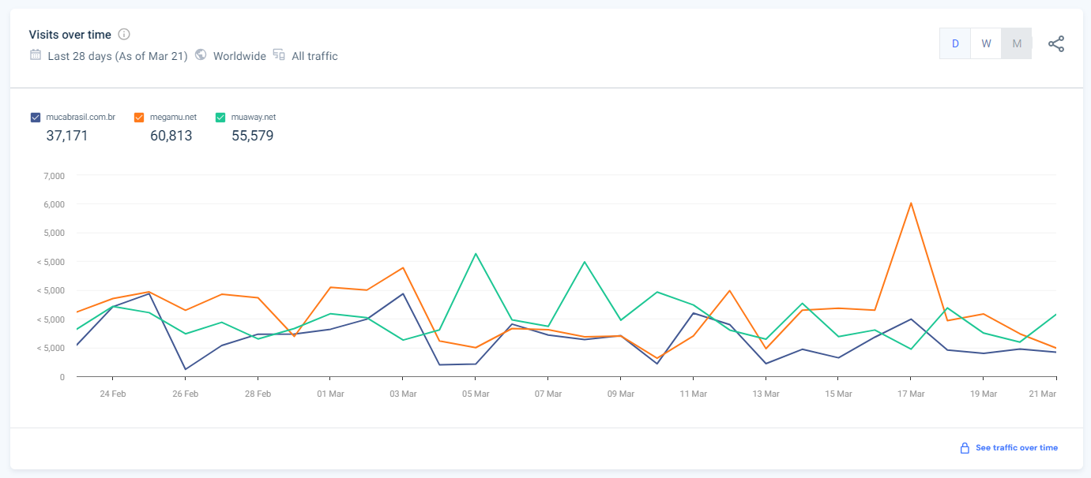Viewport: 1091px width, 478px height.
Task: Uncheck the mucabrasil.com.br checkbox
Action: pyautogui.click(x=36, y=118)
